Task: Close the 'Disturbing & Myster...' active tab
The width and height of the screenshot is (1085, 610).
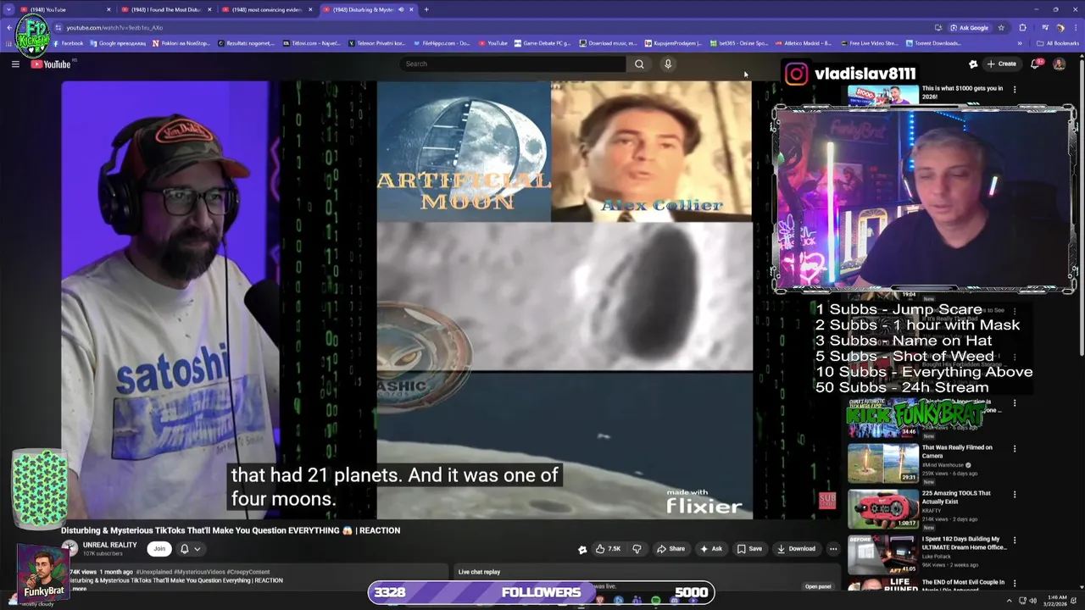Action: coord(411,9)
